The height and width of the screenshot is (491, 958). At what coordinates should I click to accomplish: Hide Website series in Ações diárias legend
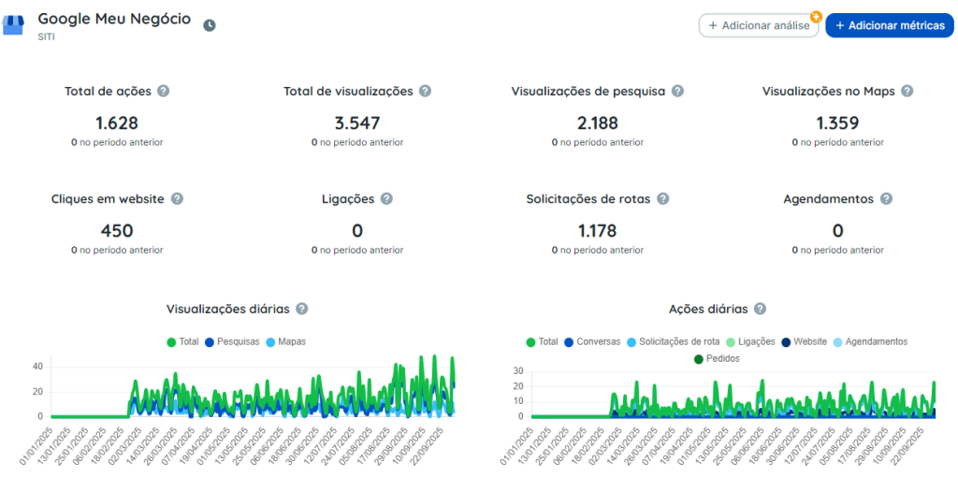(804, 342)
